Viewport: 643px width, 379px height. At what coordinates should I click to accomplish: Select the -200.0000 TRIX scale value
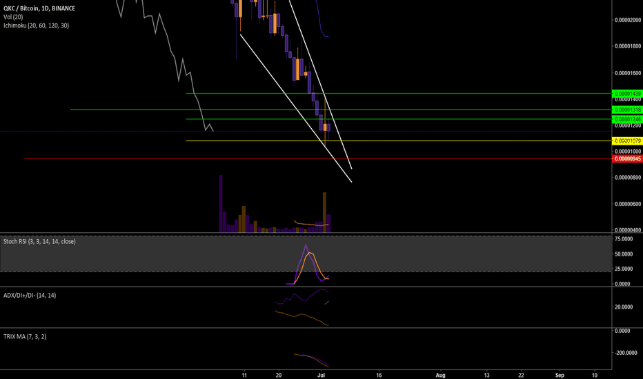pyautogui.click(x=625, y=353)
